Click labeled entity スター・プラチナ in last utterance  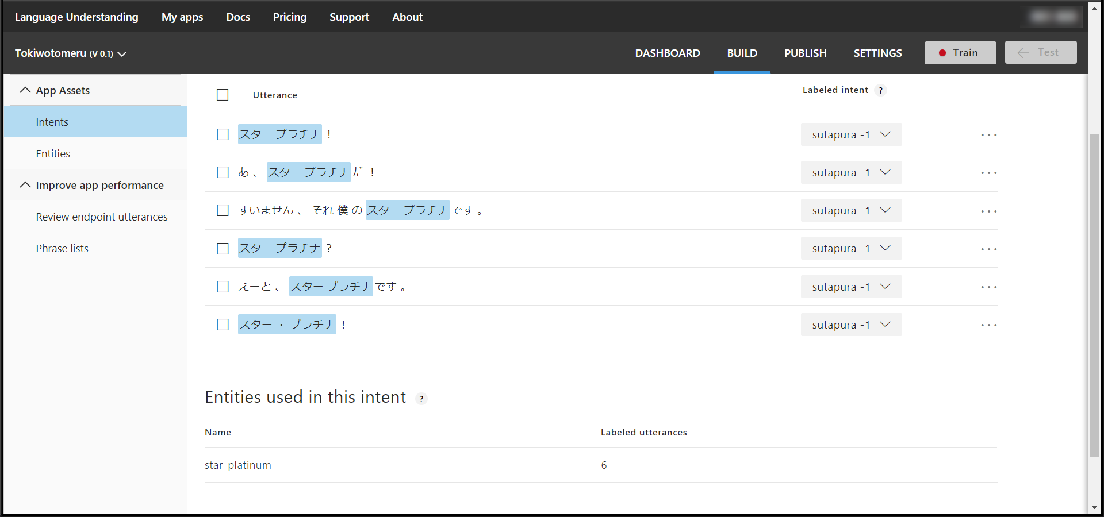[287, 325]
